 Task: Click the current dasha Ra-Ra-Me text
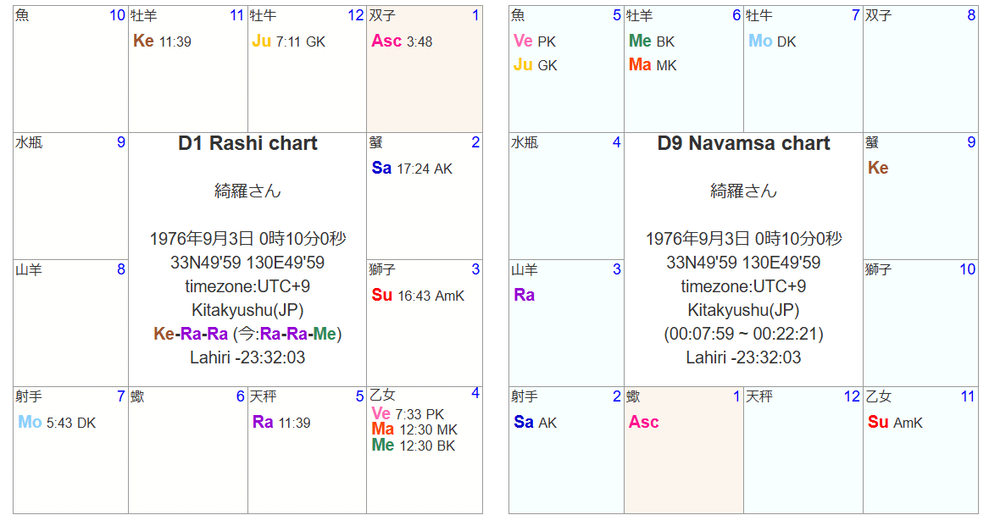click(298, 334)
